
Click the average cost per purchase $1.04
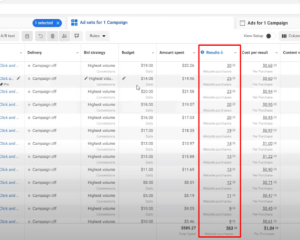pyautogui.click(x=269, y=228)
